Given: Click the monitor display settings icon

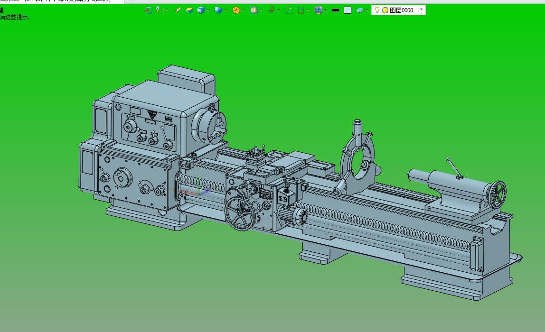Looking at the screenshot, I should (318, 10).
